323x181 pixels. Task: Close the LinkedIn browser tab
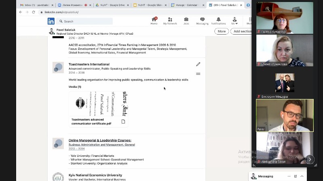click(x=241, y=5)
